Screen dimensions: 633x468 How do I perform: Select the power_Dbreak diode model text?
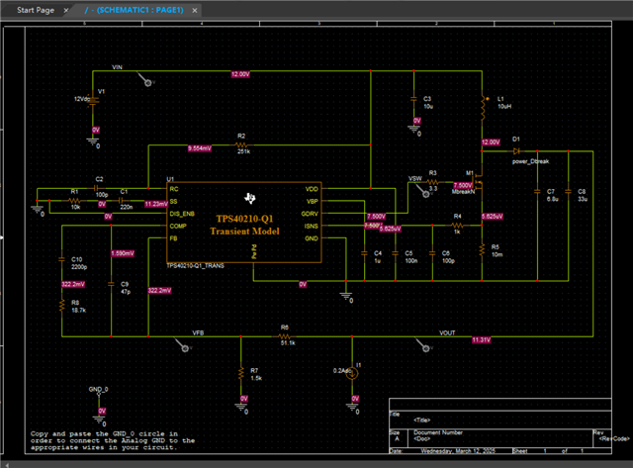pyautogui.click(x=530, y=161)
